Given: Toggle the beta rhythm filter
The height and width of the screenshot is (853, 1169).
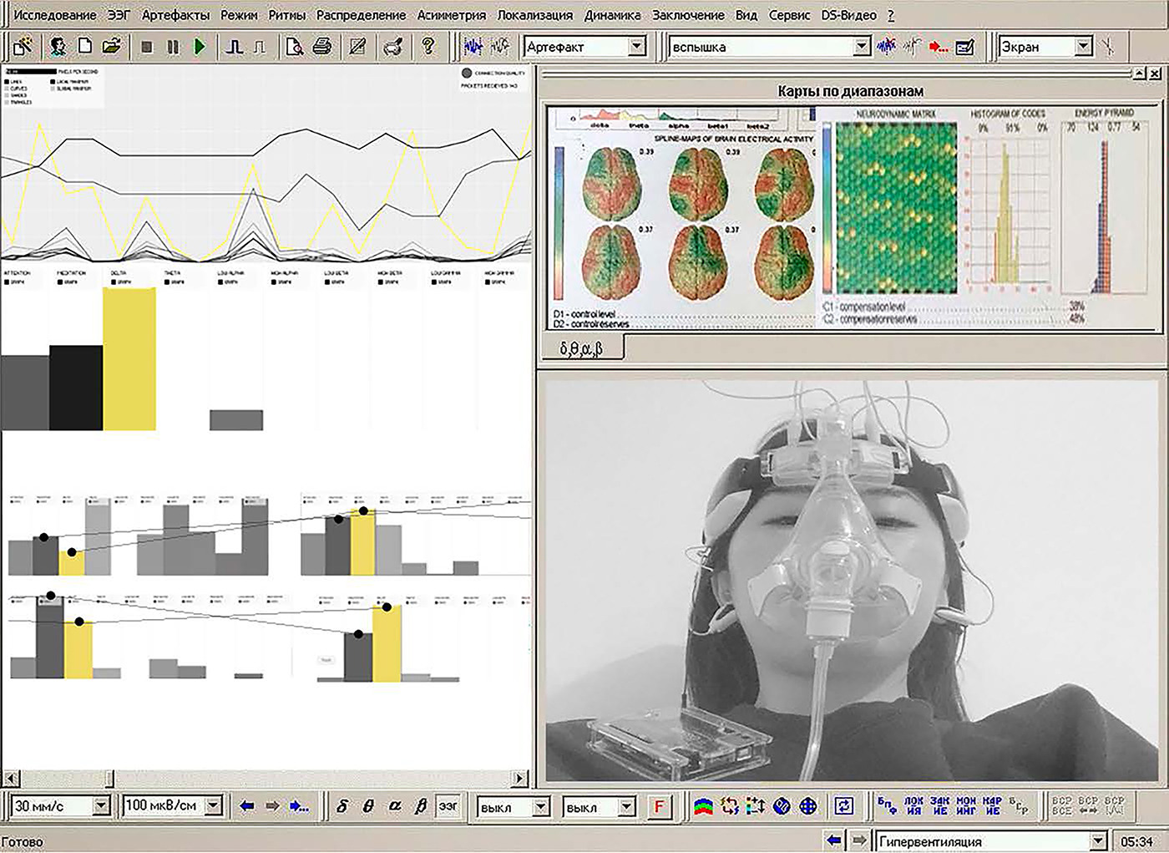Looking at the screenshot, I should 421,806.
